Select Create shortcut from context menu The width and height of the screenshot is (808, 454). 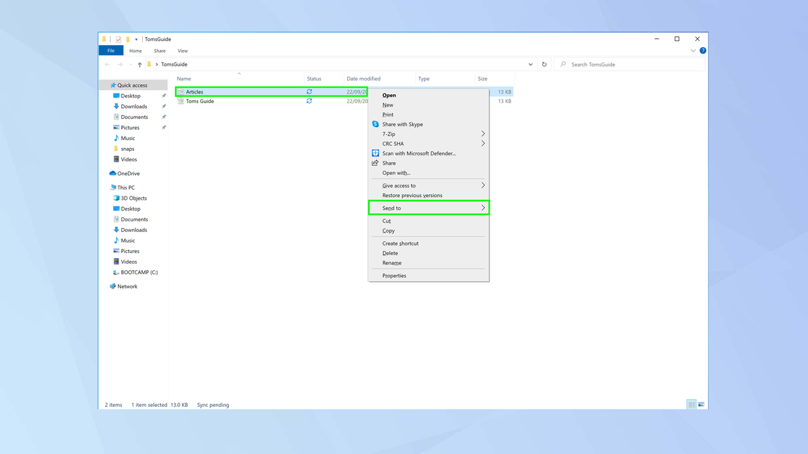[399, 243]
